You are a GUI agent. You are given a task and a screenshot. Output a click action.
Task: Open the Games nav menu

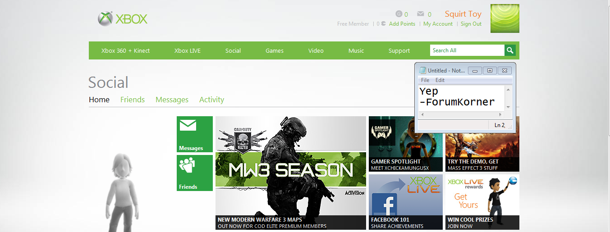point(275,50)
